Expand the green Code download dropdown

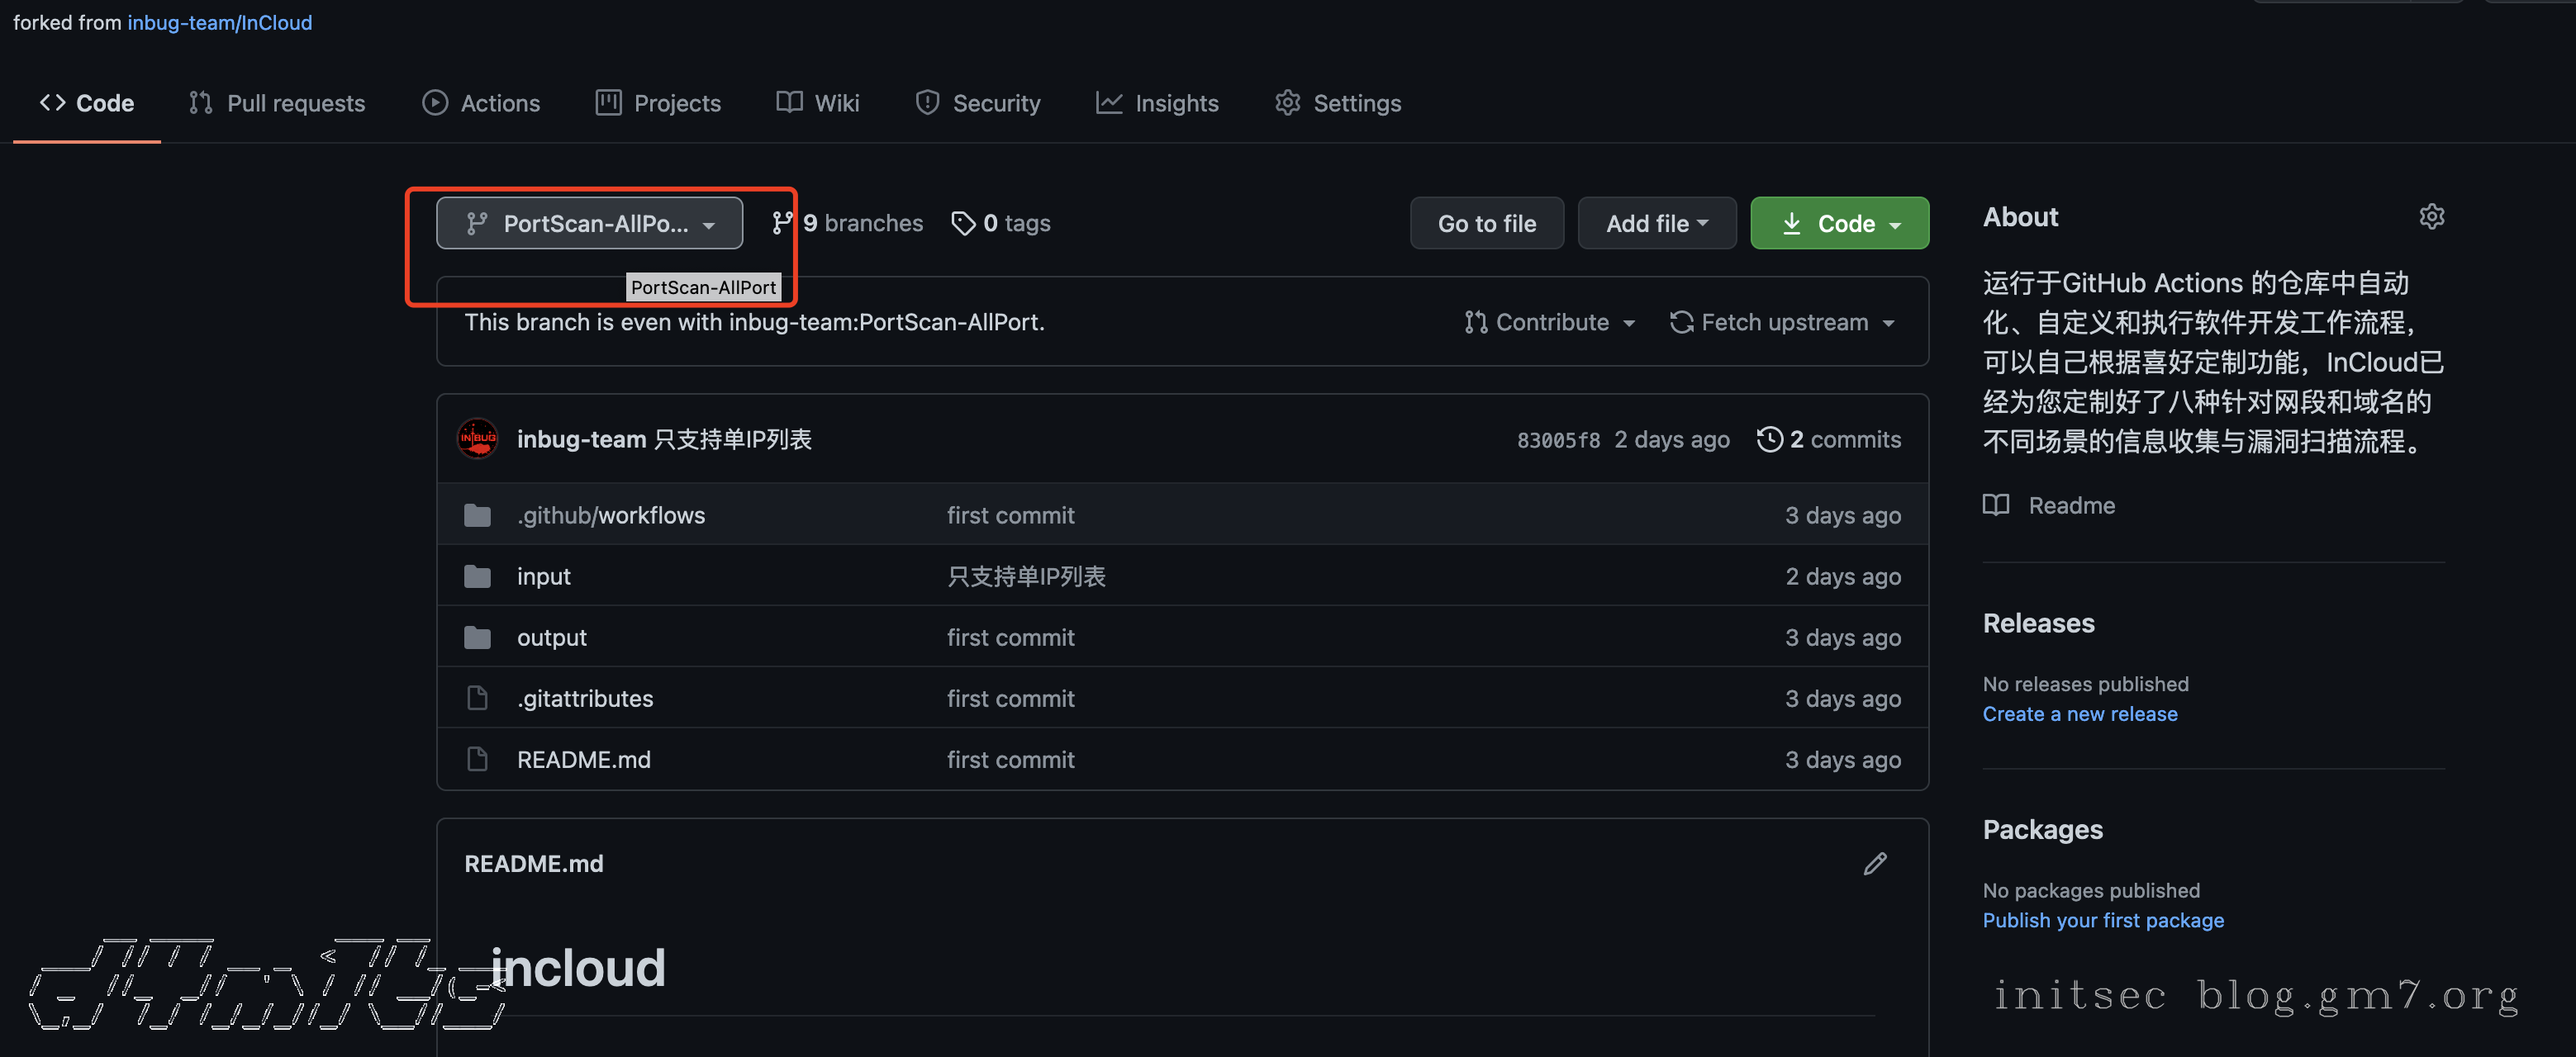click(1839, 223)
